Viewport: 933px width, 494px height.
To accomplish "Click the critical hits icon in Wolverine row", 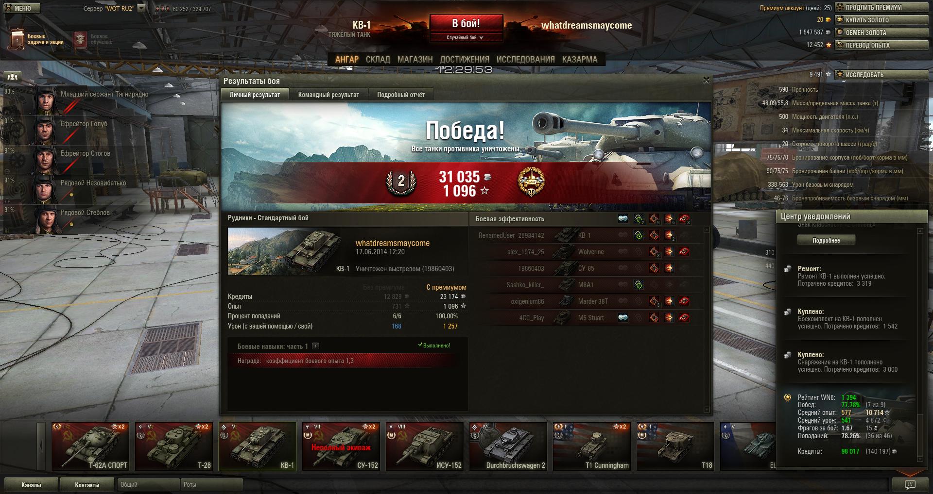I will pyautogui.click(x=655, y=252).
